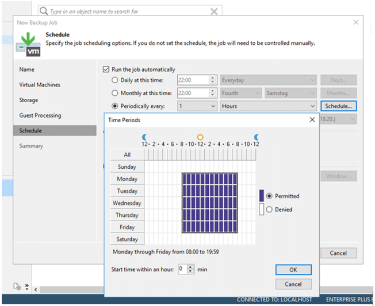The image size is (375, 306).
Task: Open the Guest Processing step
Action: (40, 115)
